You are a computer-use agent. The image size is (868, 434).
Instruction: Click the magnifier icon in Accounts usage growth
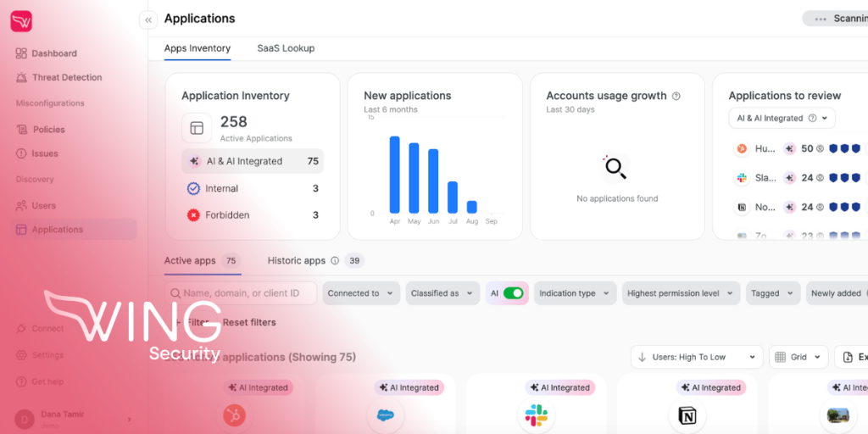(615, 168)
